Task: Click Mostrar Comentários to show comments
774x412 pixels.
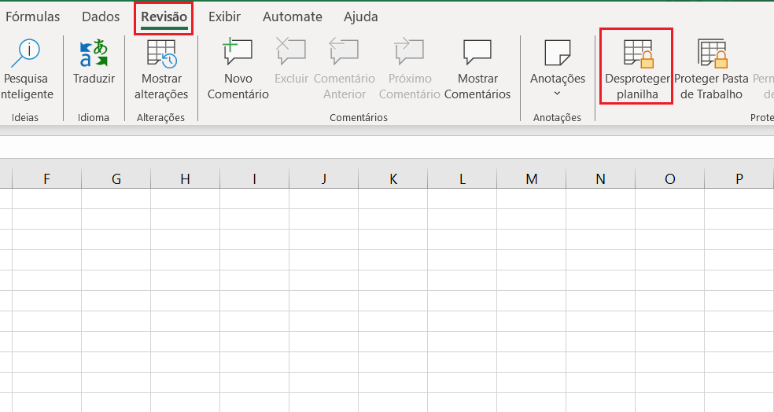Action: pyautogui.click(x=477, y=69)
